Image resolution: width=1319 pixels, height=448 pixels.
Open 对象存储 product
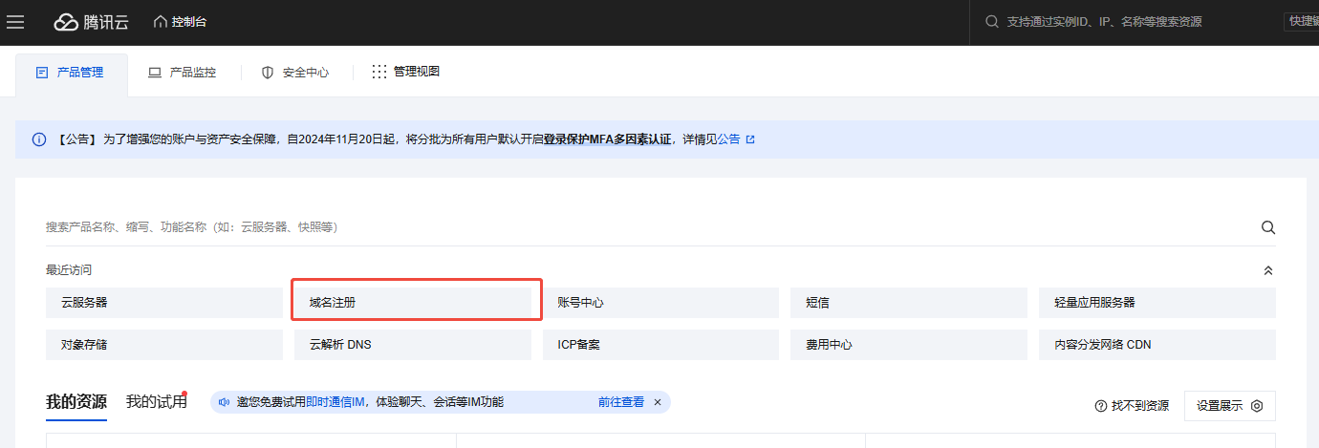pos(164,345)
